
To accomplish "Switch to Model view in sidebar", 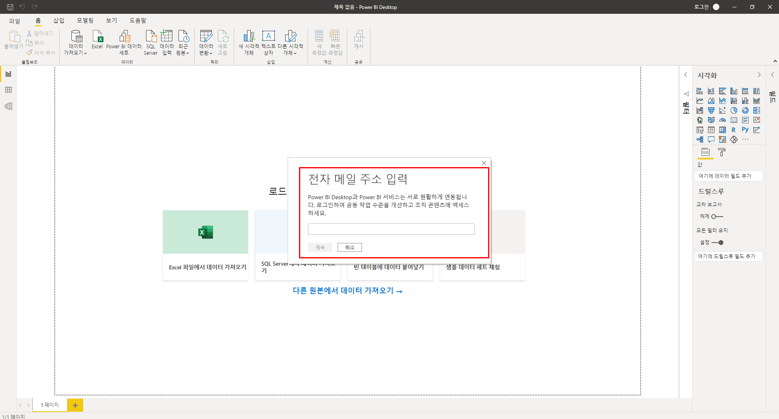I will point(9,106).
